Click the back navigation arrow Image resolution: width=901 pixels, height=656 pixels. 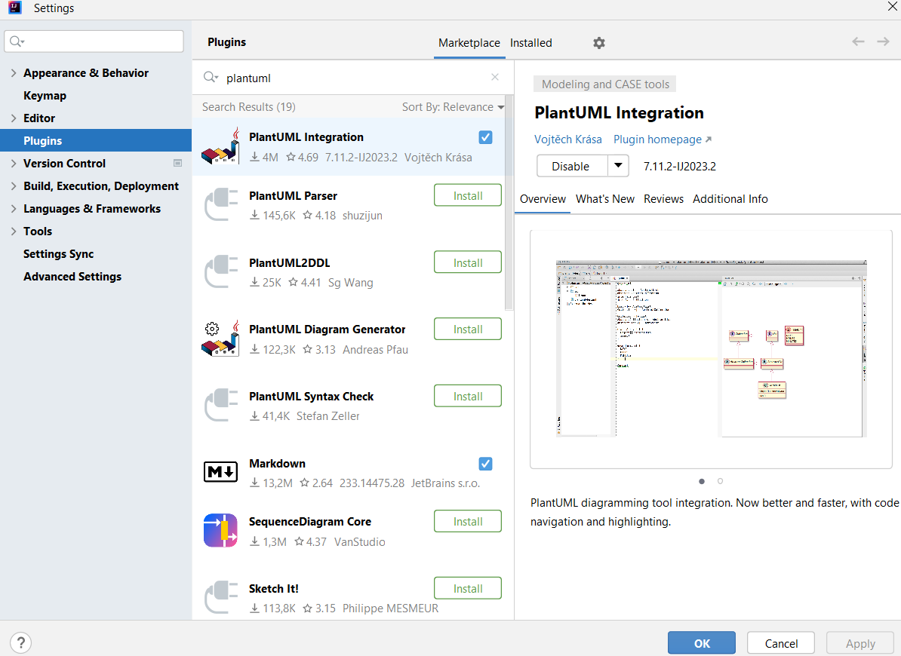pyautogui.click(x=858, y=41)
